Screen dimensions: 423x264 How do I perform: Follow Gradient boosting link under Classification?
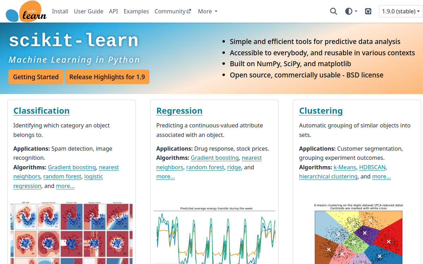pyautogui.click(x=72, y=167)
